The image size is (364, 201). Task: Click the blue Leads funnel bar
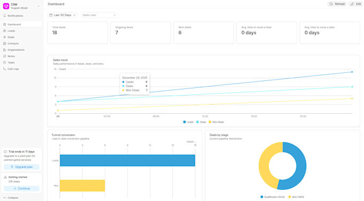click(127, 160)
